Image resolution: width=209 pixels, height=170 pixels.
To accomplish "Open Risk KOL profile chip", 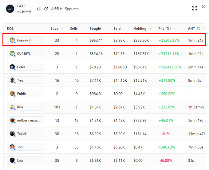I will [26, 107].
